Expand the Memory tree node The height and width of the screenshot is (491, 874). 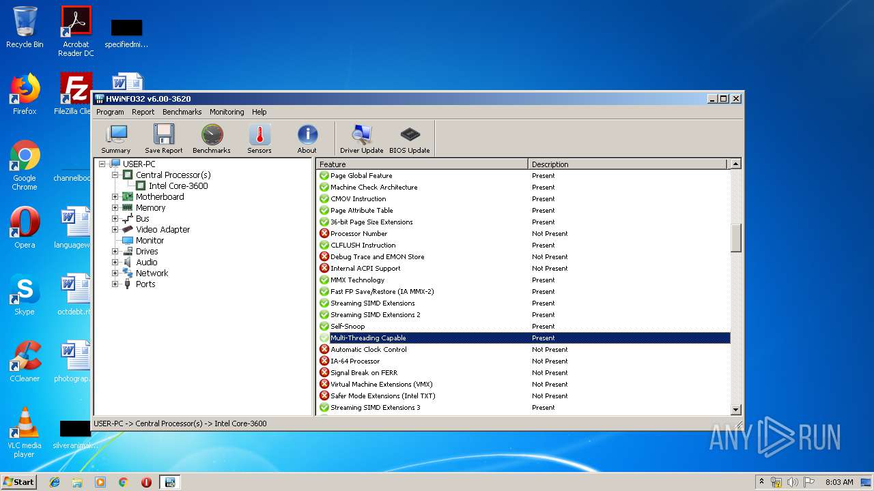(x=115, y=207)
